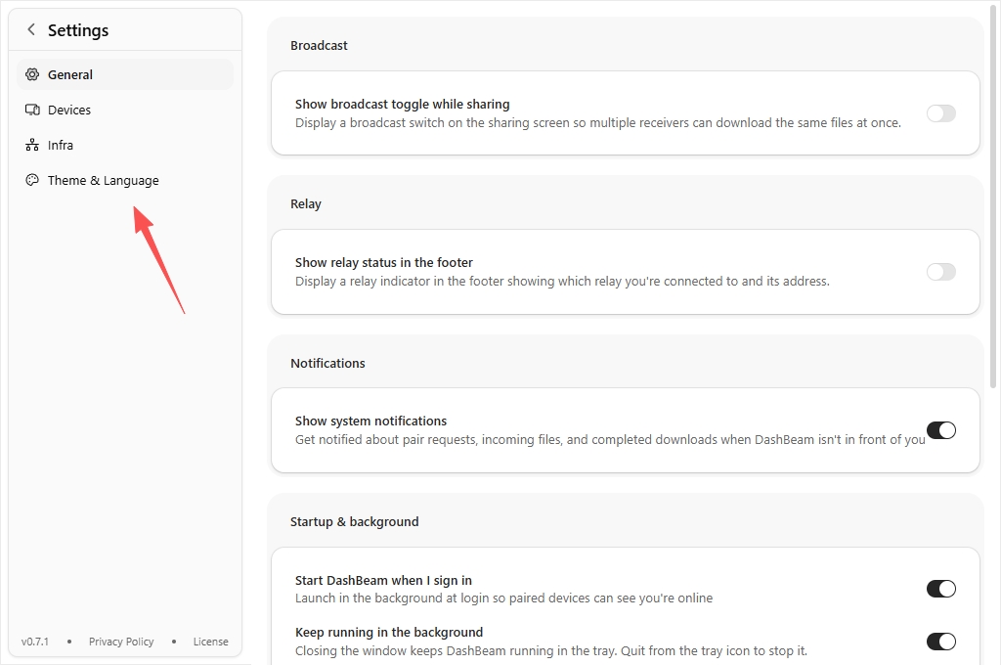Image resolution: width=1001 pixels, height=665 pixels.
Task: Click the back arrow beside Settings
Action: pos(30,29)
